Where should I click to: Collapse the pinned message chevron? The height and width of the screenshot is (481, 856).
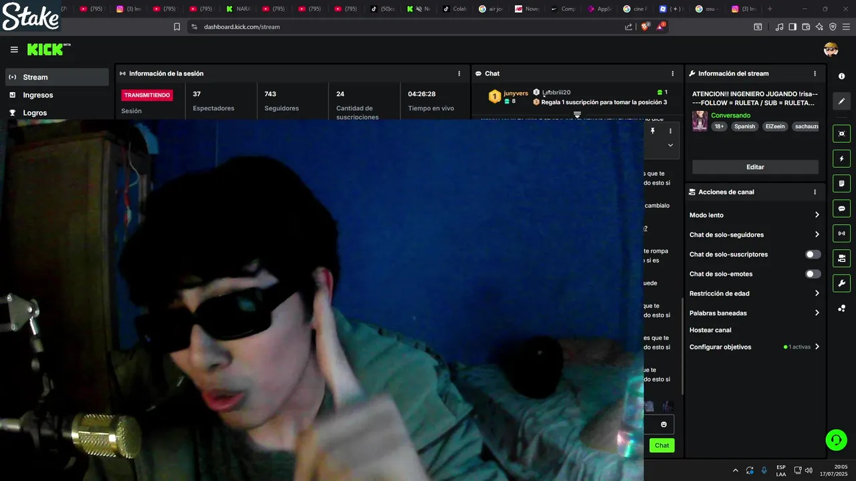pyautogui.click(x=670, y=145)
